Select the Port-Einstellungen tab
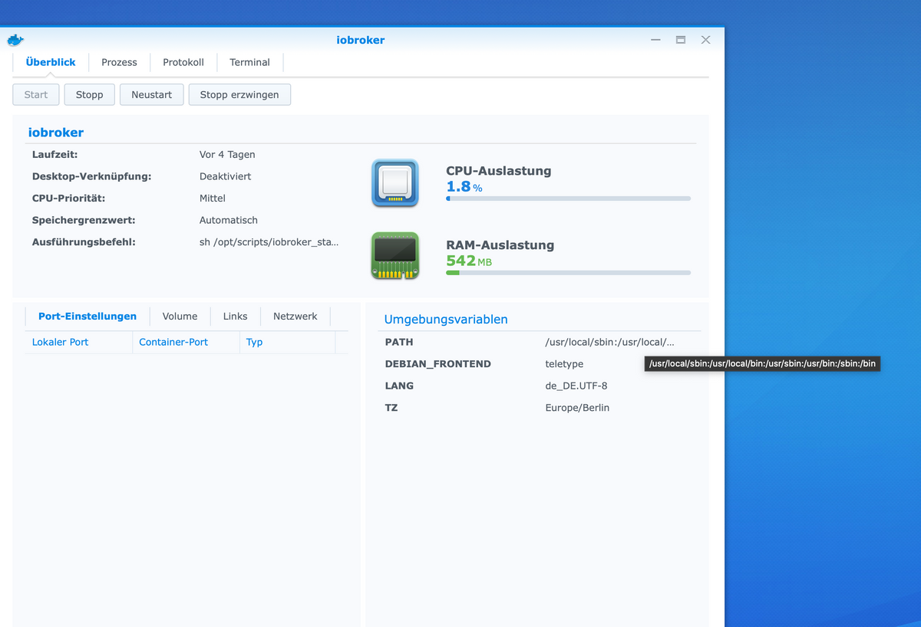Image resolution: width=921 pixels, height=627 pixels. [x=87, y=316]
